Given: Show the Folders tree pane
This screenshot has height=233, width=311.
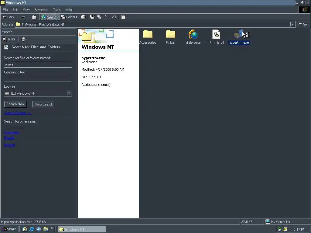Looking at the screenshot, I should coord(69,17).
